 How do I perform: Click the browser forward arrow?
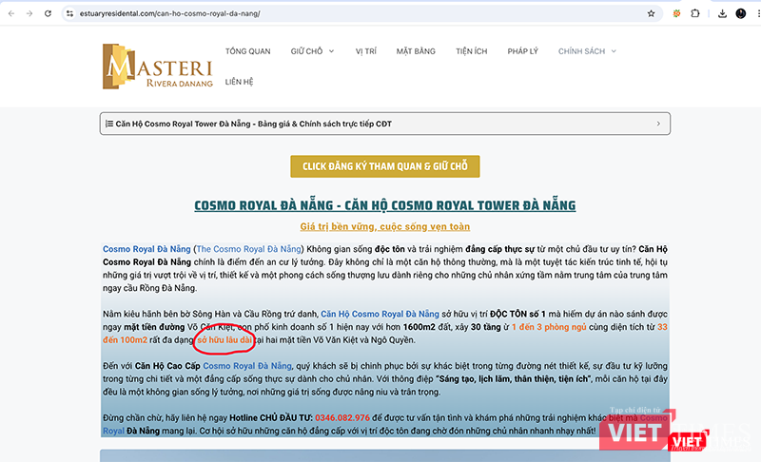[29, 14]
